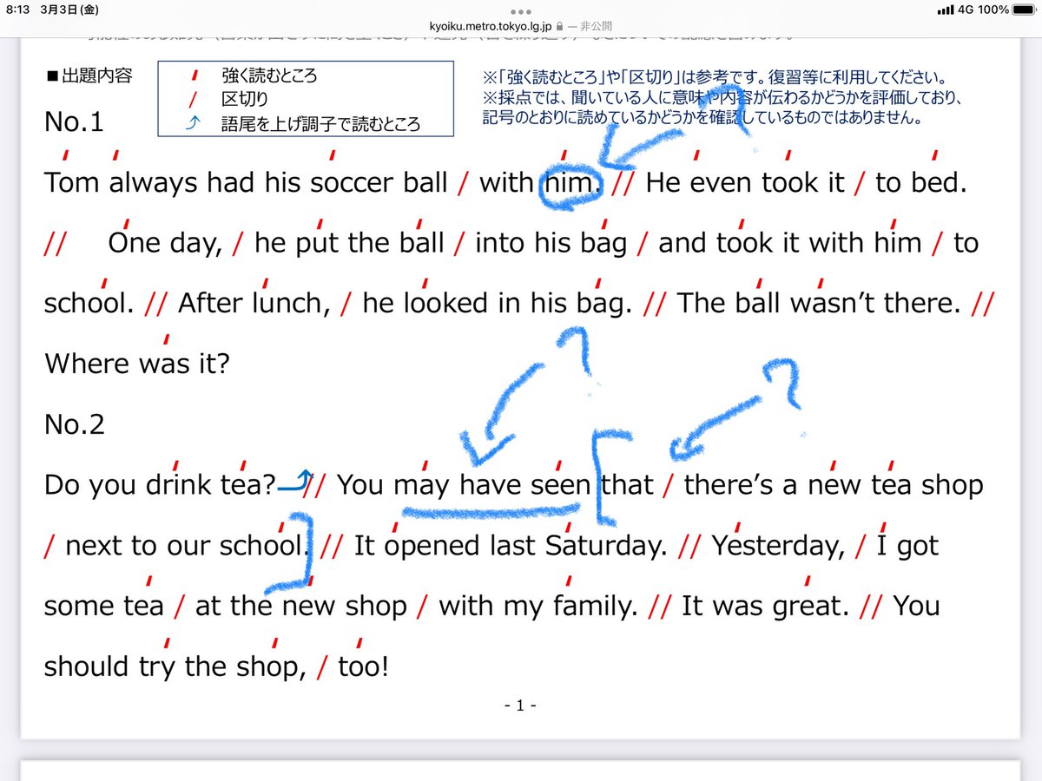Tap the page number "- 1 -"
This screenshot has height=781, width=1042.
tap(521, 706)
